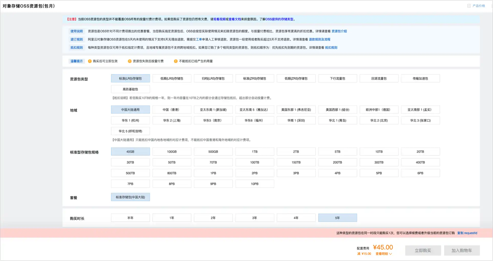
Task: Select 标准存储包(中国大陆) package
Action: pos(130,197)
